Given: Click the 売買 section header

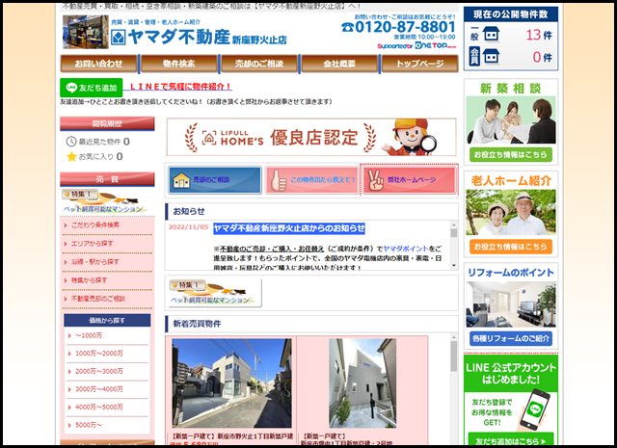Looking at the screenshot, I should [x=107, y=179].
